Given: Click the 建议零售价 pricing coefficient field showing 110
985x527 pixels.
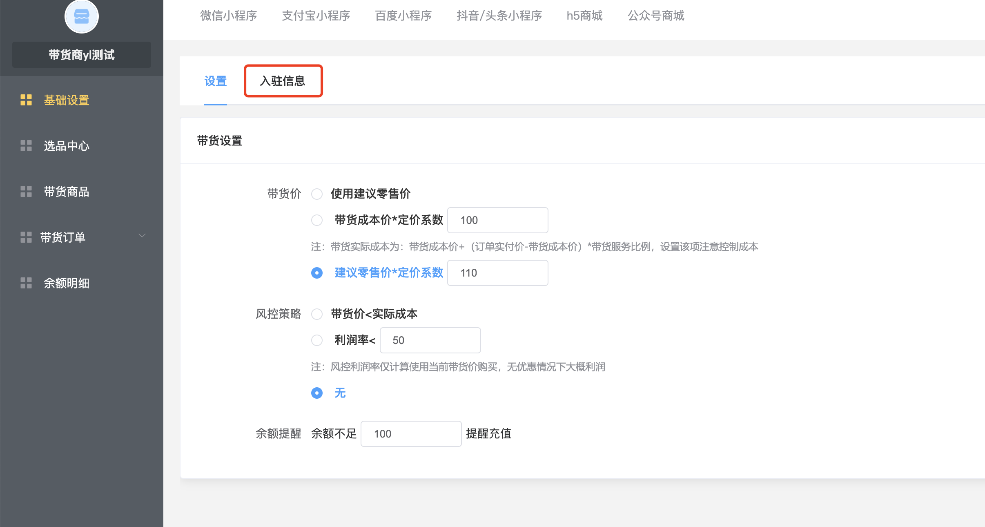Looking at the screenshot, I should click(497, 273).
